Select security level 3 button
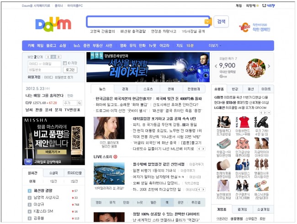Screen dimensions: 297x224 click(58, 57)
